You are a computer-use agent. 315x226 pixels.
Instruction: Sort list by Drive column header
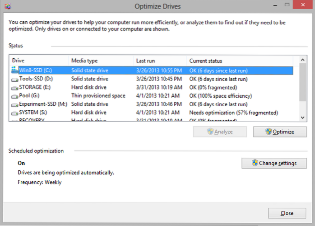point(39,61)
